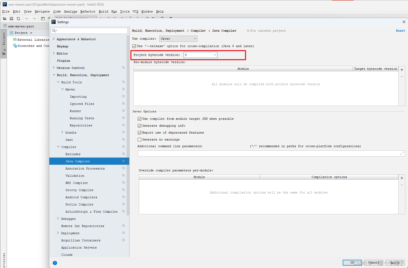Open the Navigate menu
The image size is (408, 268).
point(42,11)
